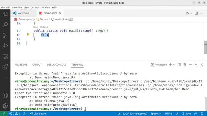Open the Explorer view in activity bar
This screenshot has width=207, height=116.
(5, 14)
